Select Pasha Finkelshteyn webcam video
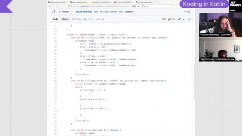The width and height of the screenshot is (242, 136). pos(220,25)
